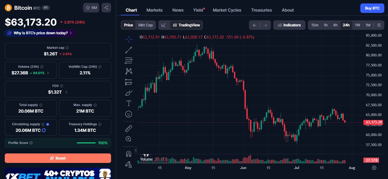
Task: Toggle magnet mode for drawings
Action: pos(129,154)
